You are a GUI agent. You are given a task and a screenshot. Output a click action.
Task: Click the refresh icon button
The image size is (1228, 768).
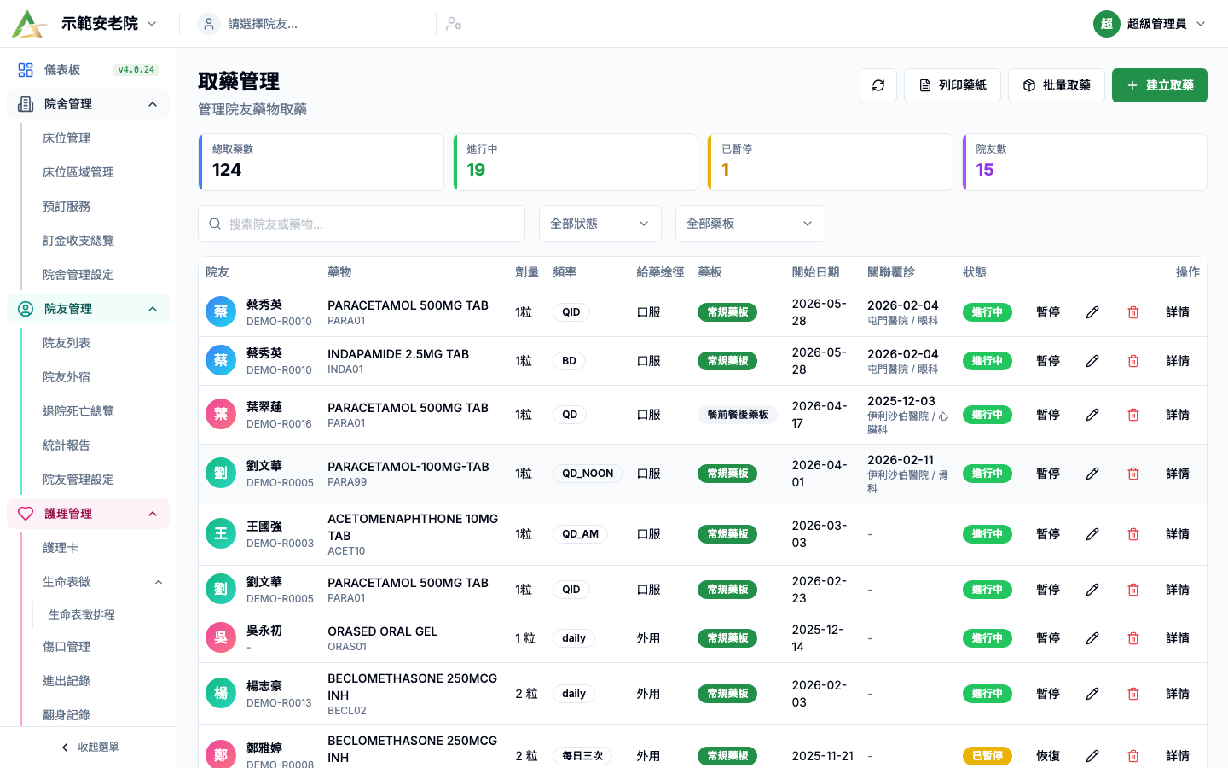878,85
